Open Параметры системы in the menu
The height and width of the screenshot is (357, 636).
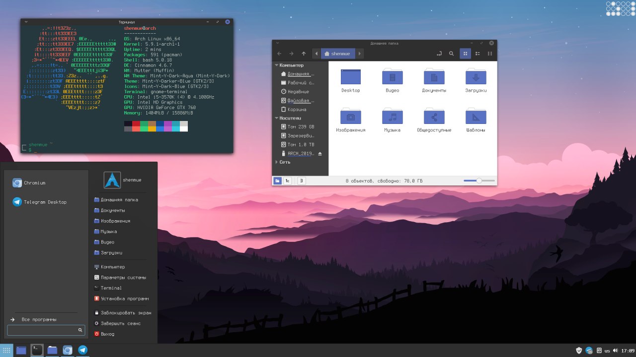(x=120, y=278)
